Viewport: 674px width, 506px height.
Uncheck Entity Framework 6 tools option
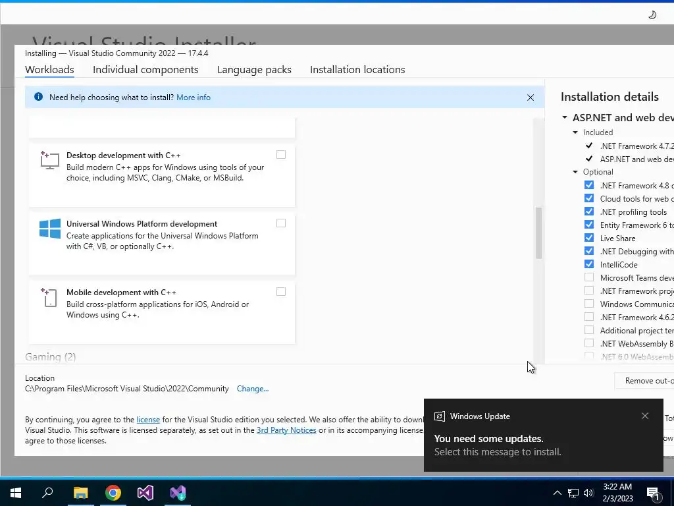click(x=589, y=225)
